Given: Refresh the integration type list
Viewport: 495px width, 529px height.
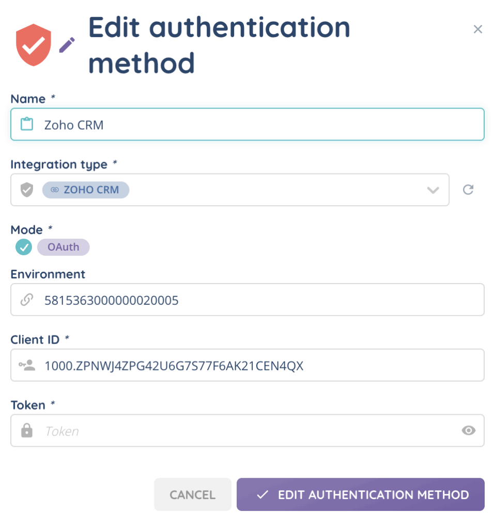Looking at the screenshot, I should pyautogui.click(x=468, y=190).
